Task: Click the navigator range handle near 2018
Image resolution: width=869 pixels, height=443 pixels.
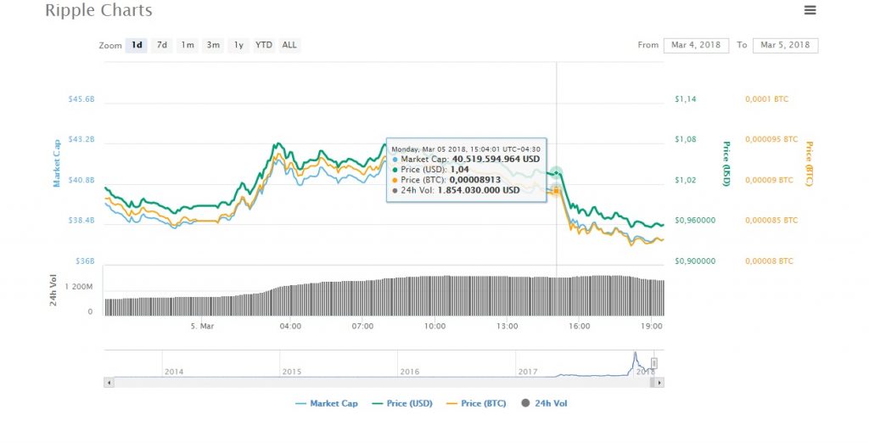Action: 654,364
